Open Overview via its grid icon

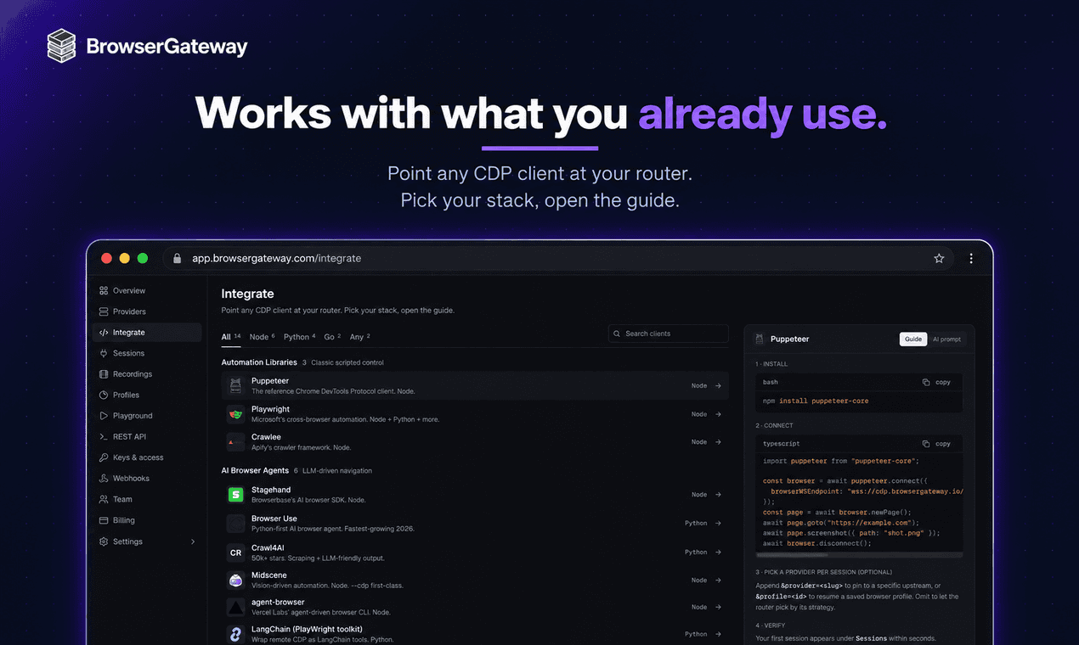click(x=104, y=290)
